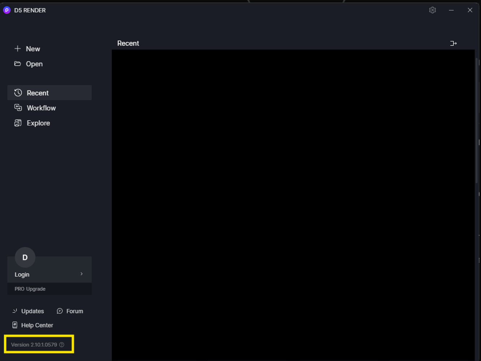Click the Version 2.10.1.0579 text
The width and height of the screenshot is (481, 361).
[34, 344]
